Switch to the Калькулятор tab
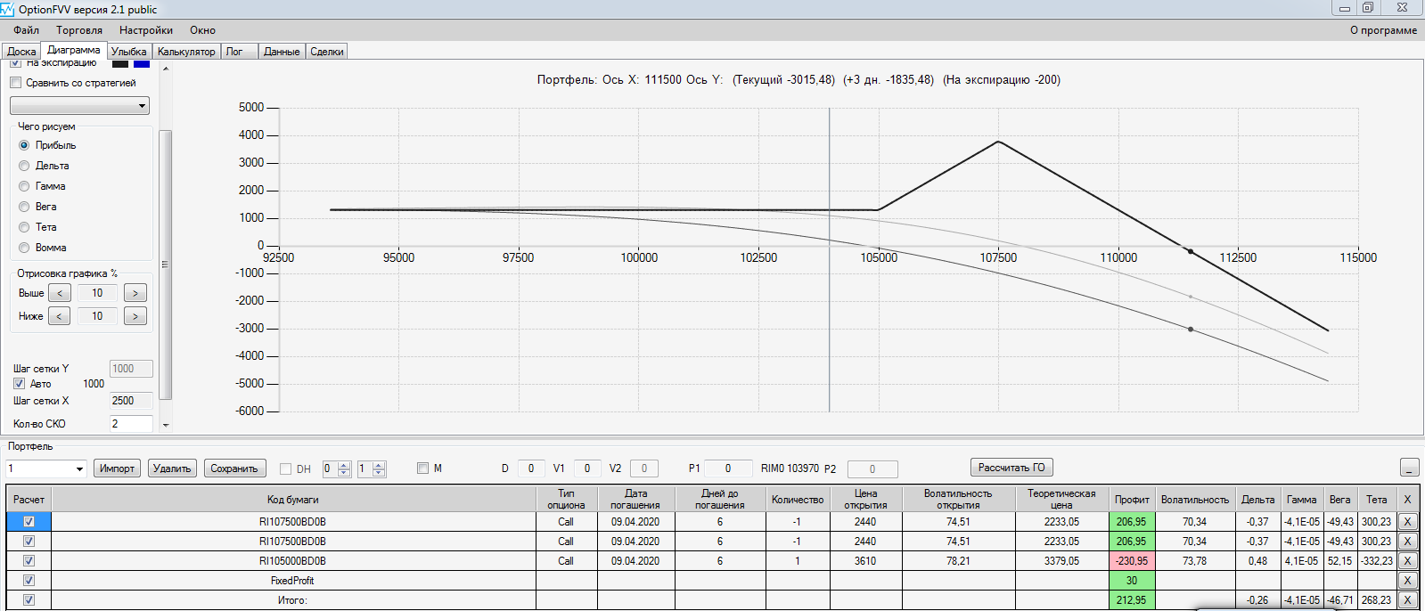This screenshot has height=611, width=1425. pyautogui.click(x=186, y=52)
